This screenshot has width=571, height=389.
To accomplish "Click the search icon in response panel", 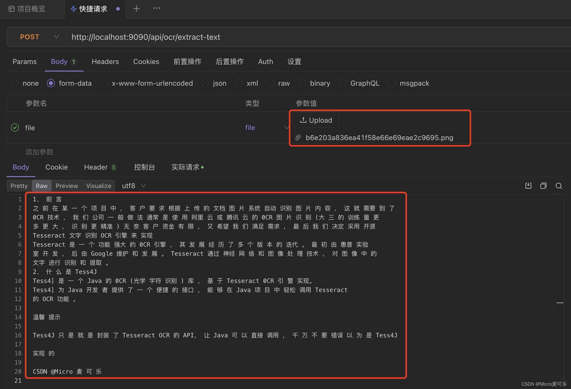I will 559,186.
